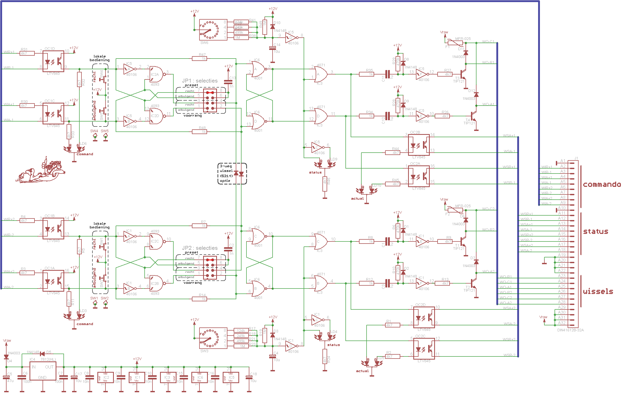This screenshot has width=624, height=398.
Task: Click the IC3 A 4071 OR gate
Action: (321, 74)
